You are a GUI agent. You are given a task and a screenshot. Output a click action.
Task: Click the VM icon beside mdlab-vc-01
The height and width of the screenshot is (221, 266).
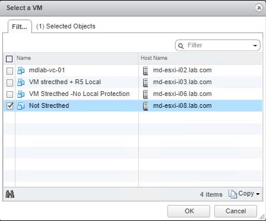point(21,71)
